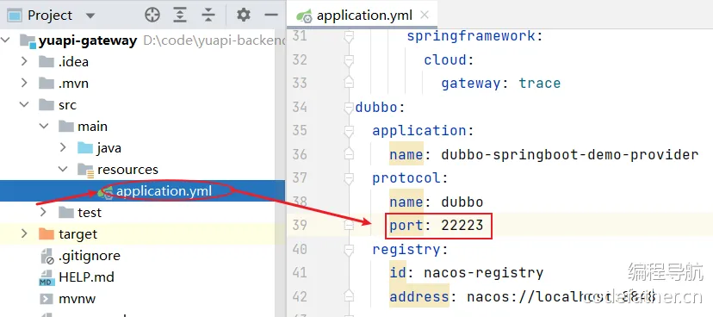Click the address key on line 42
This screenshot has height=317, width=713.
[419, 296]
